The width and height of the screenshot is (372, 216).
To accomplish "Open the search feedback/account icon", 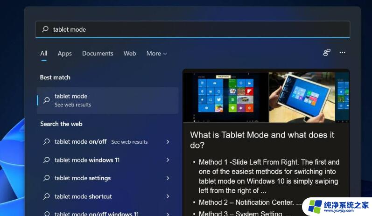I will coord(327,52).
